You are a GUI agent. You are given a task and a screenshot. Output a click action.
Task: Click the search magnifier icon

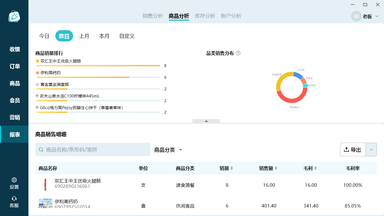point(41,149)
